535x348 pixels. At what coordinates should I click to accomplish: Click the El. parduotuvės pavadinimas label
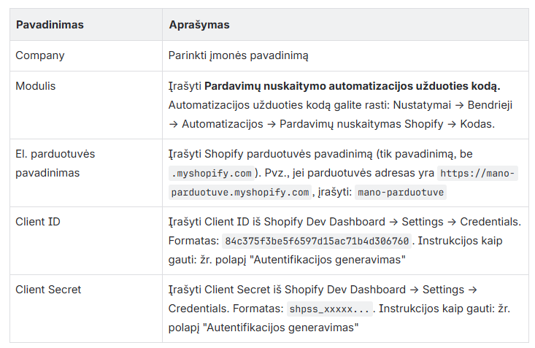[55, 163]
